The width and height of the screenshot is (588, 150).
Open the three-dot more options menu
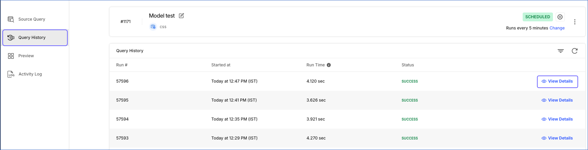coord(575,22)
